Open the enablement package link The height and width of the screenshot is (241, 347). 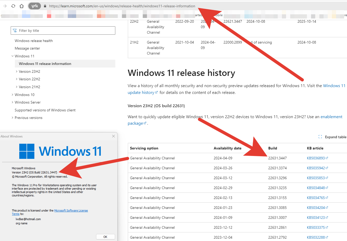tap(331, 117)
